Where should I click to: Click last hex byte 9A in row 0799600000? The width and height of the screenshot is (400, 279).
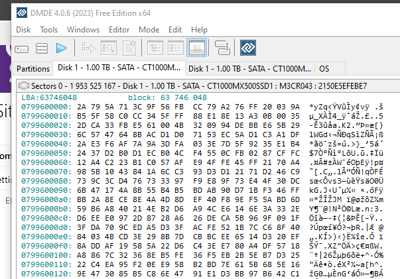click(295, 107)
